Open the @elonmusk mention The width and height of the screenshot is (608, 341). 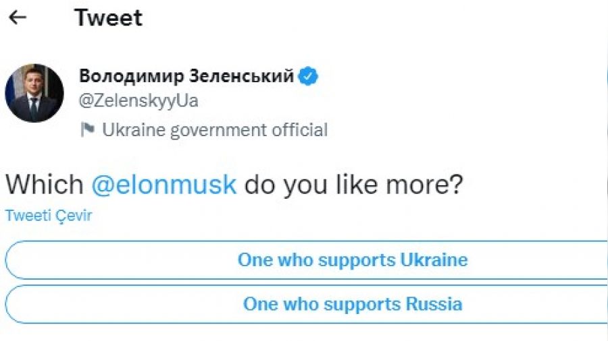pyautogui.click(x=163, y=185)
